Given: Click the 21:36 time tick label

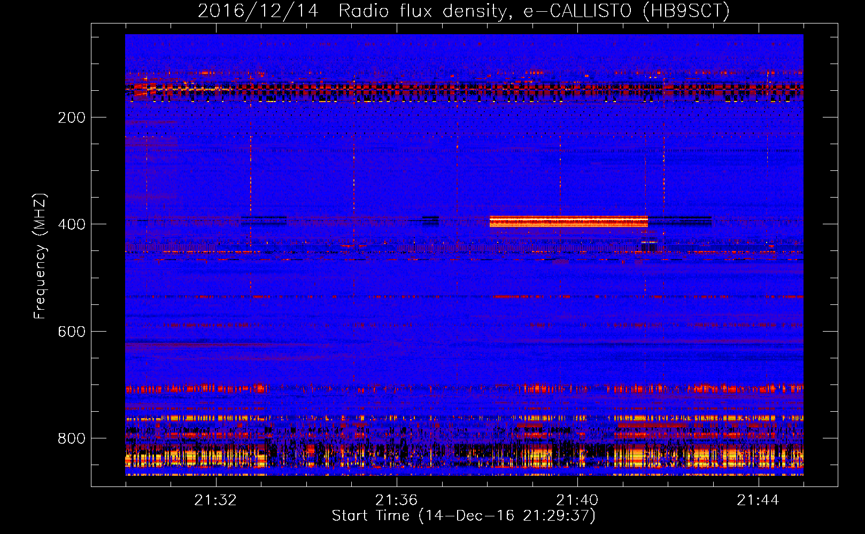Looking at the screenshot, I should 396,500.
